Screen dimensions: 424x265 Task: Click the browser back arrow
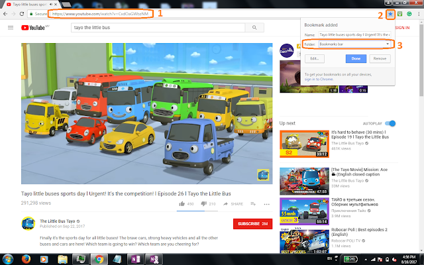(5, 14)
